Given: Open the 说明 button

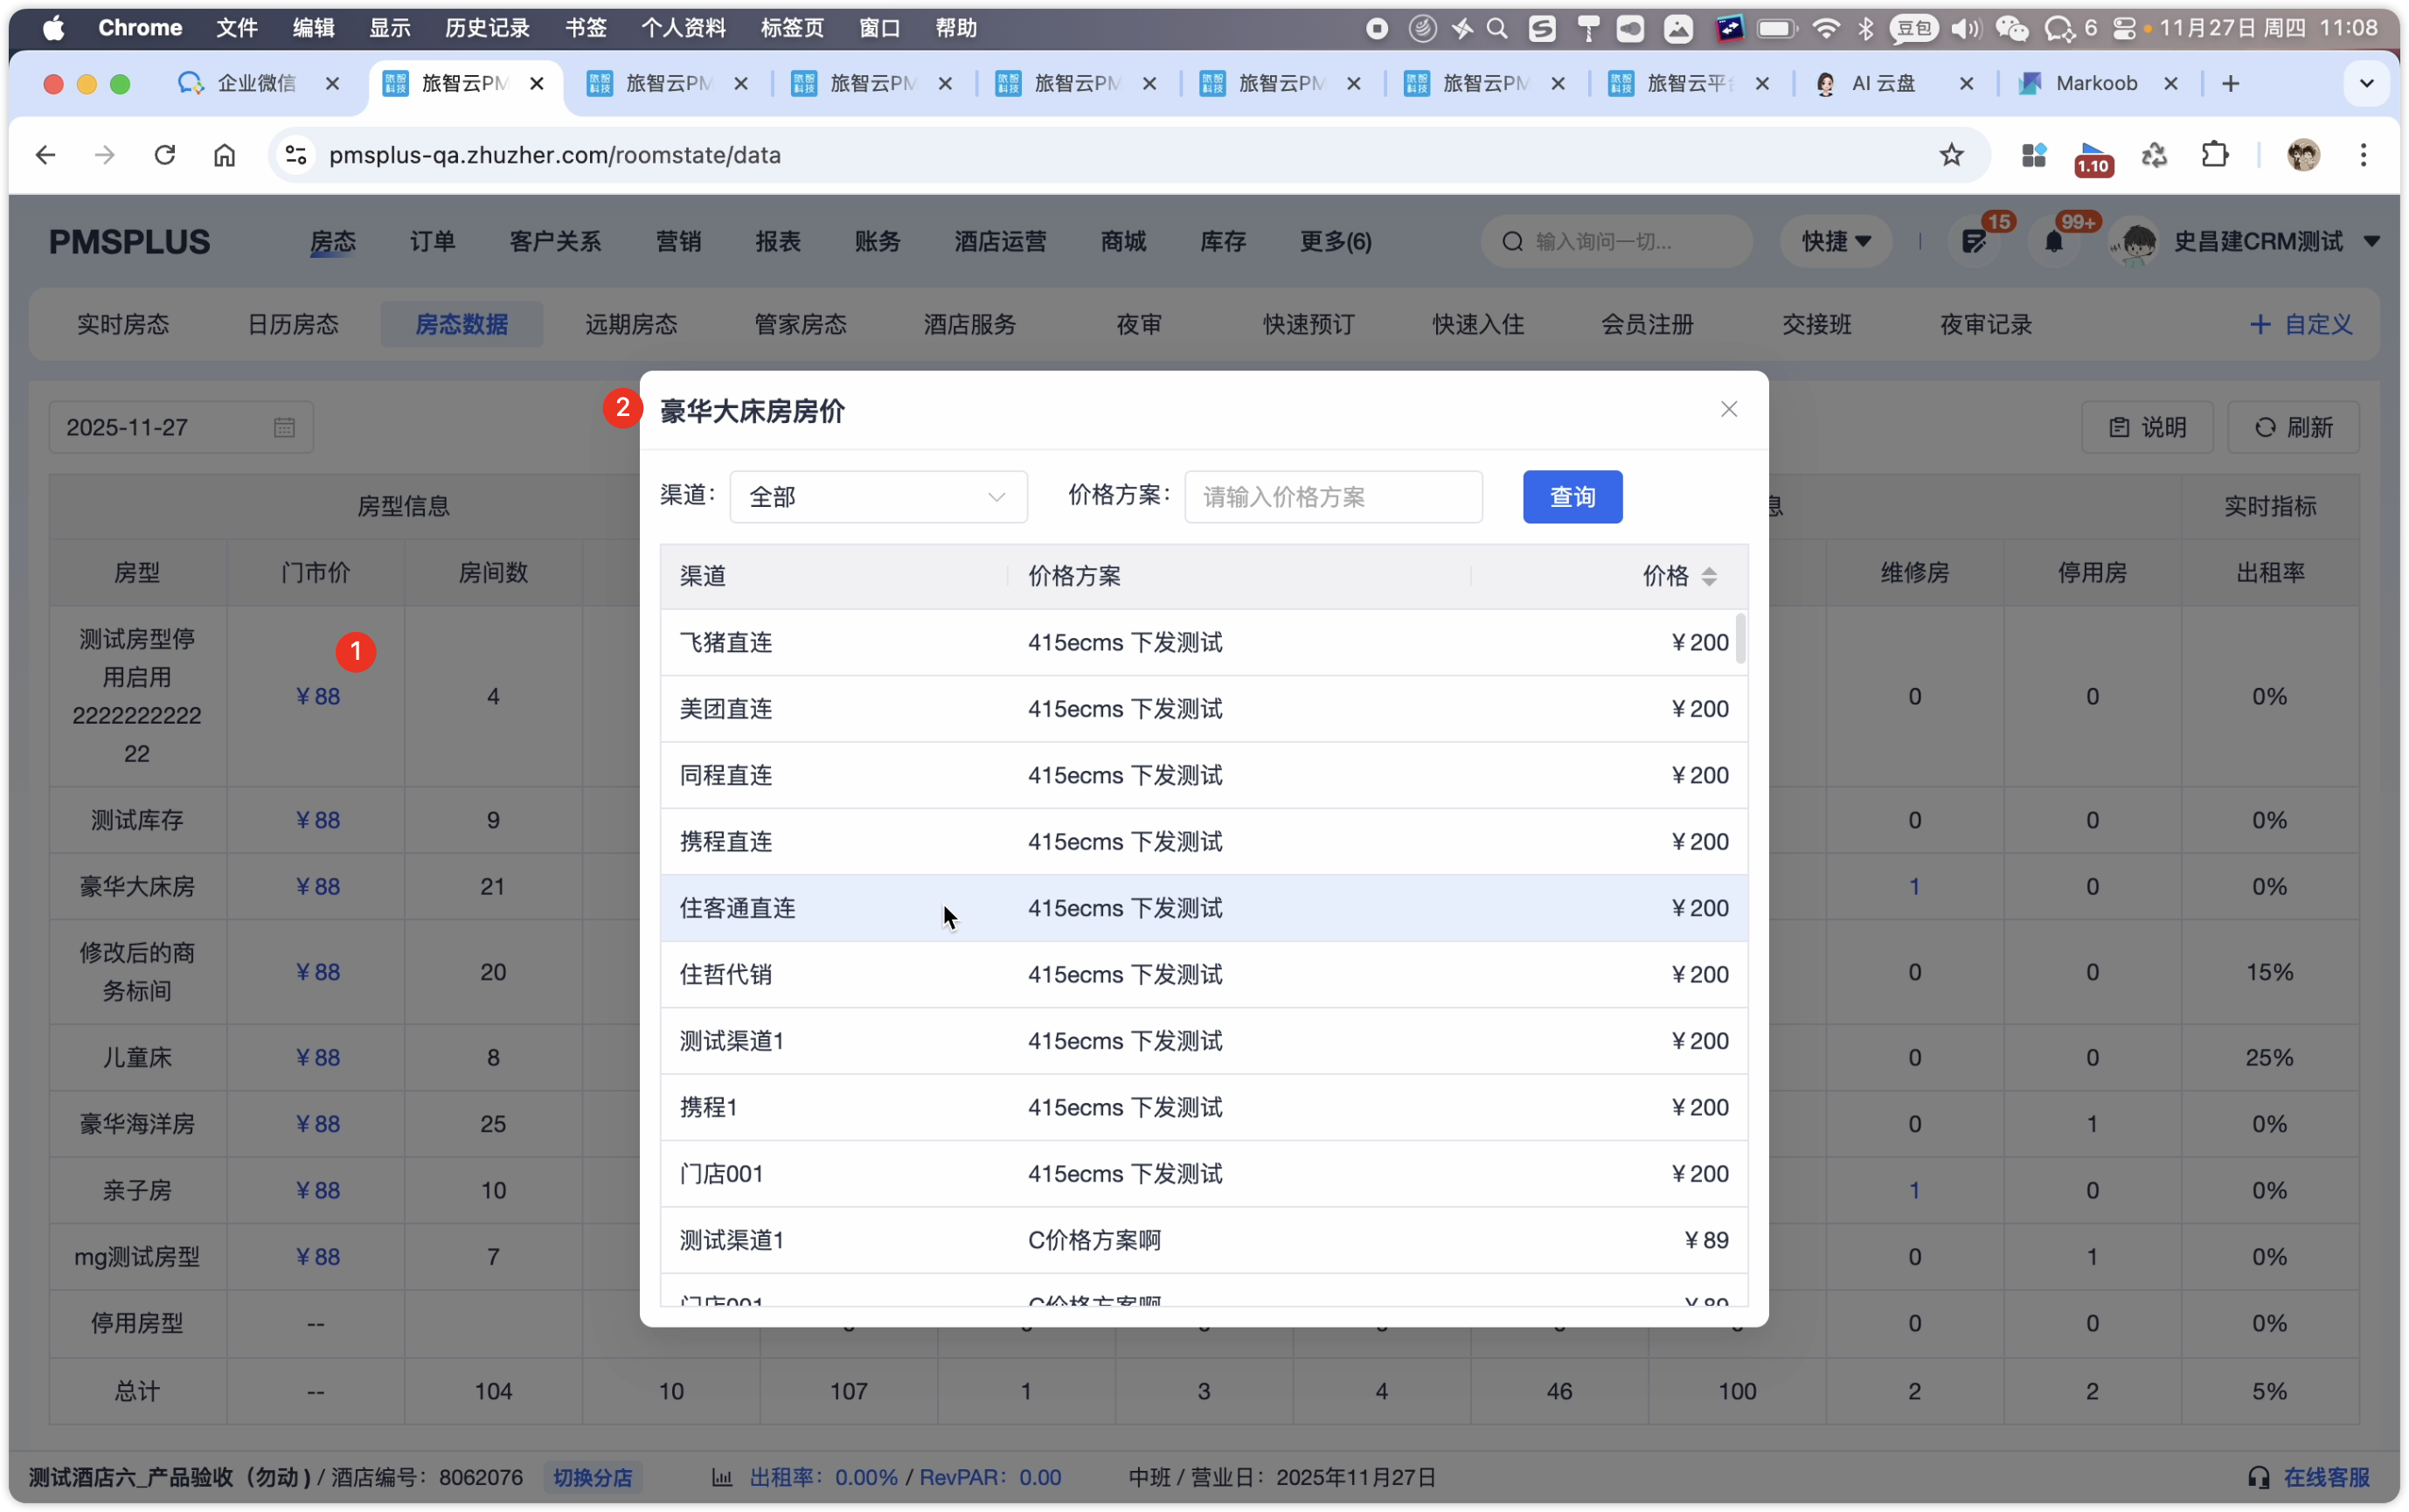Looking at the screenshot, I should pos(2147,428).
